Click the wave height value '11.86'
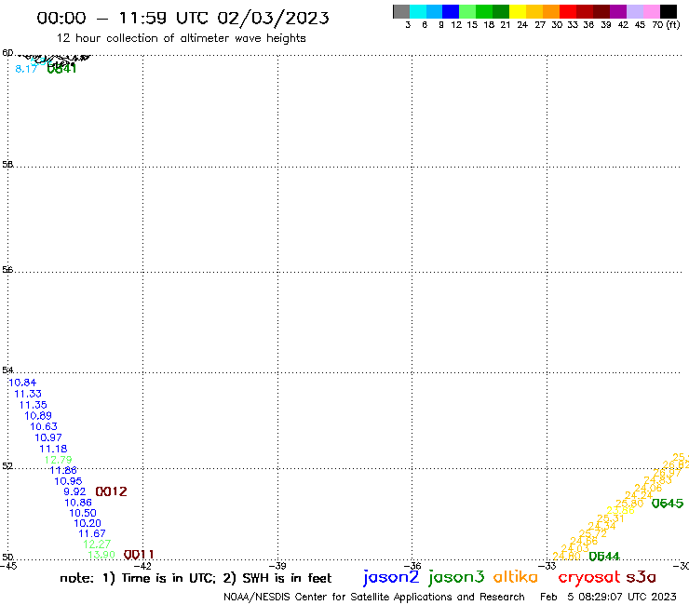The height and width of the screenshot is (605, 689). (x=63, y=471)
